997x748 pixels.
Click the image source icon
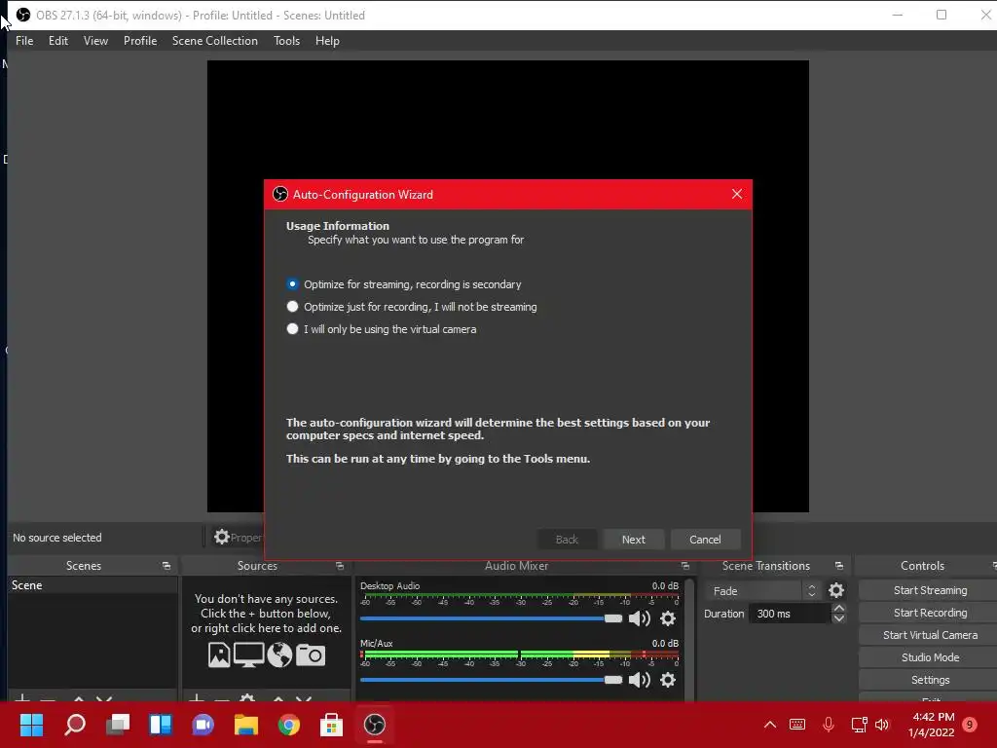click(x=219, y=655)
